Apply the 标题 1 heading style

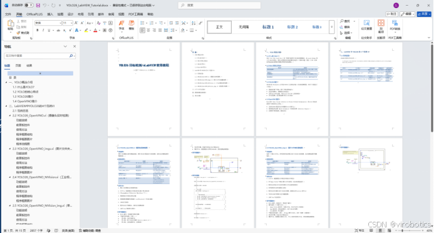(268, 27)
